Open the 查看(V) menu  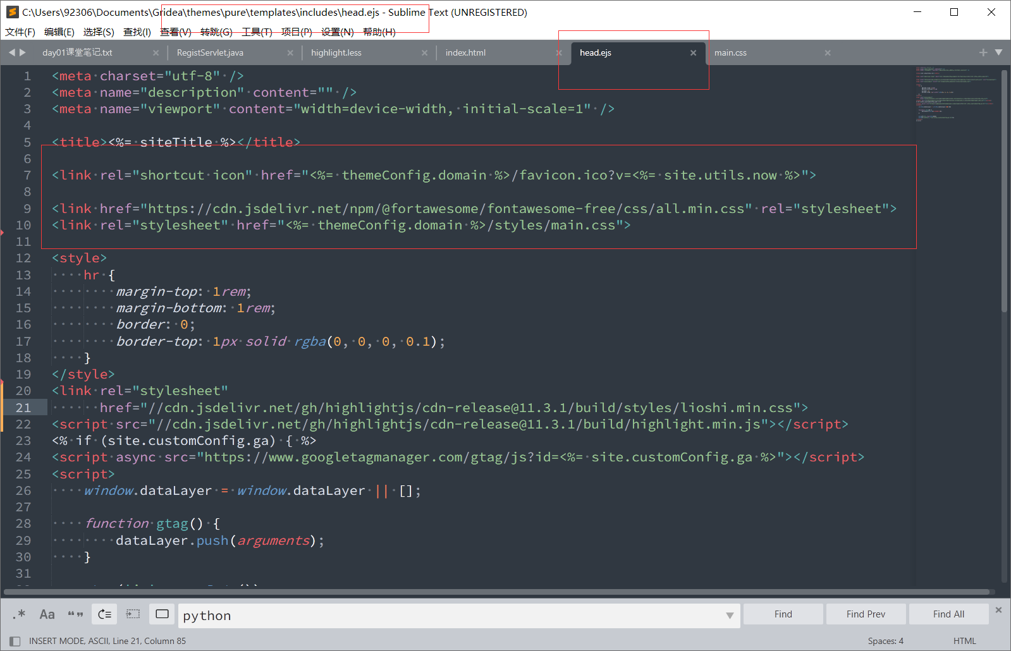tap(176, 32)
